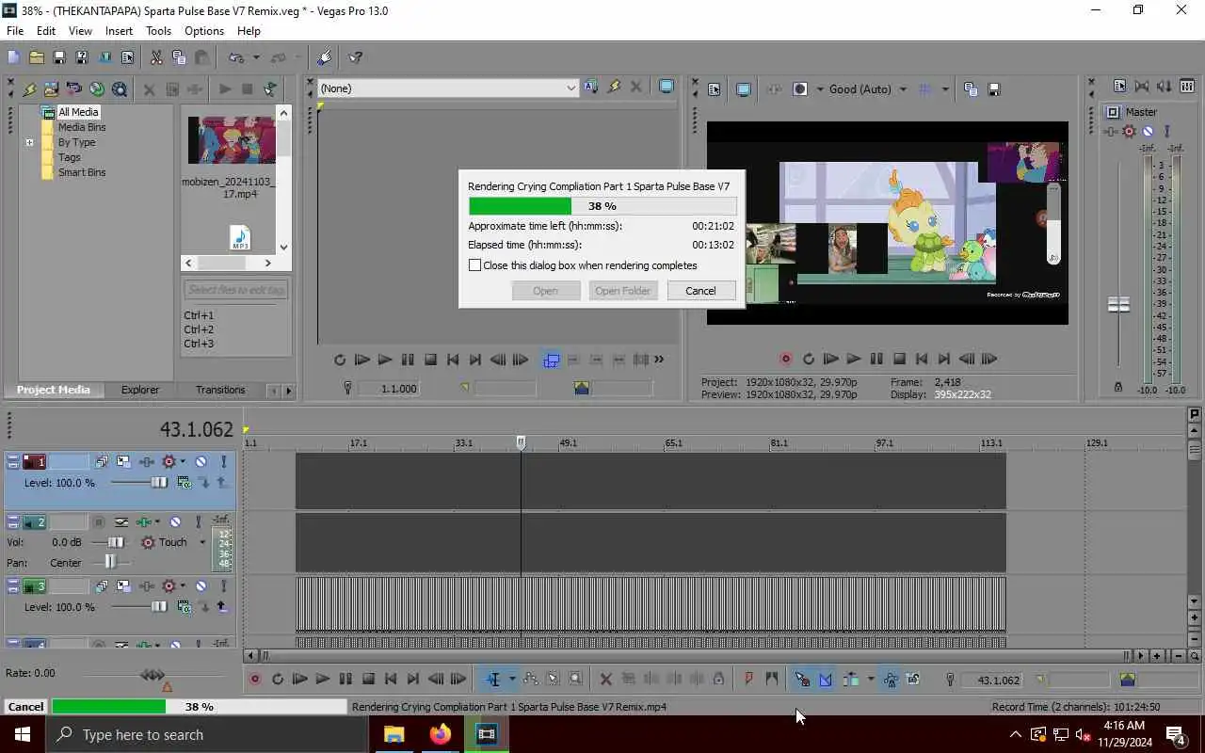Open the File menu
Screen dimensions: 1205x753
coord(15,31)
